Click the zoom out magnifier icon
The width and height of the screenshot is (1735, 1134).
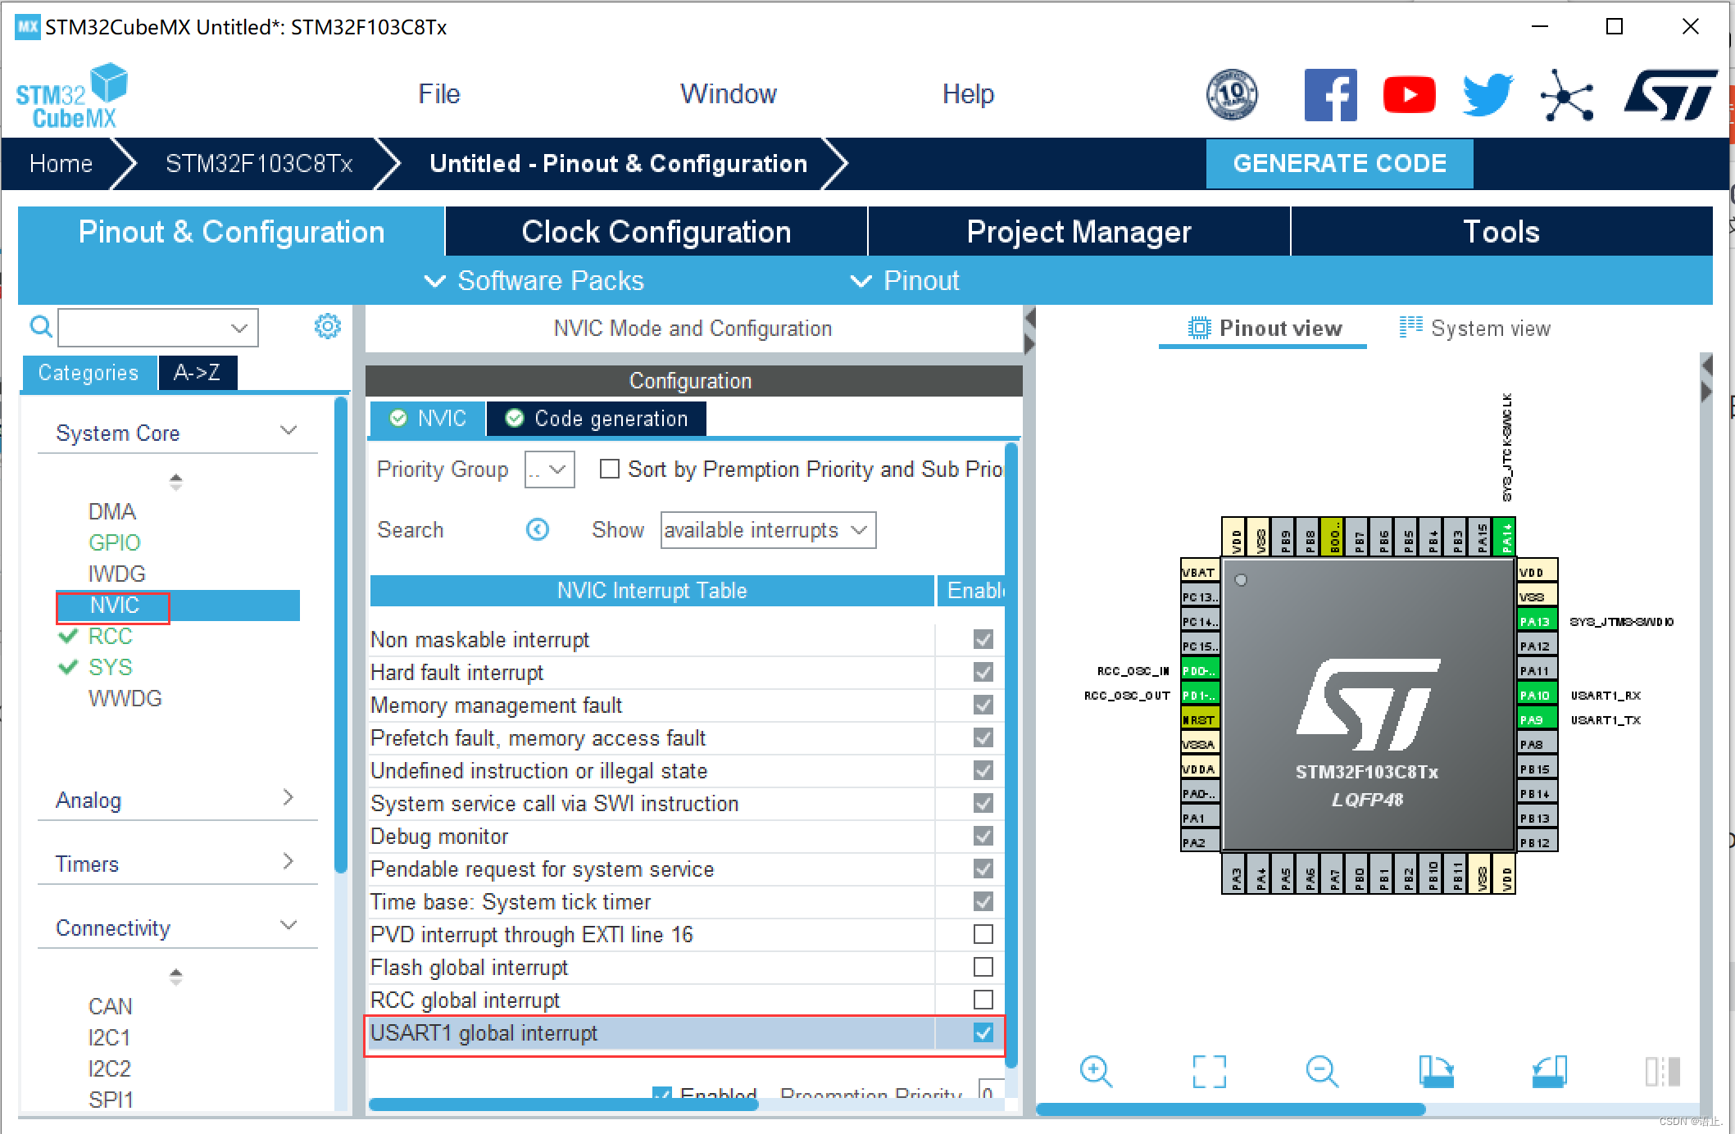pos(1322,1071)
